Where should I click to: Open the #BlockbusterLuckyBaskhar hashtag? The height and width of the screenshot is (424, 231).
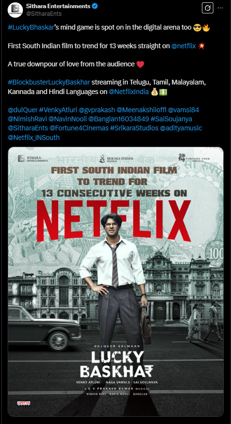(x=49, y=82)
